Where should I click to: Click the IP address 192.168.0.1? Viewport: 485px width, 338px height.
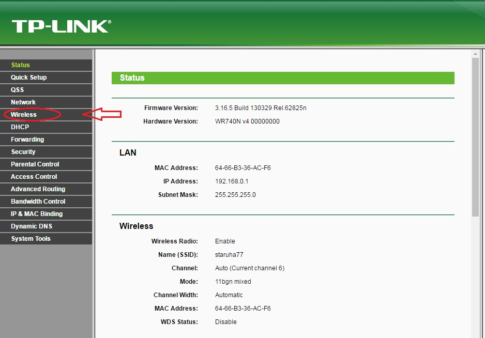232,181
